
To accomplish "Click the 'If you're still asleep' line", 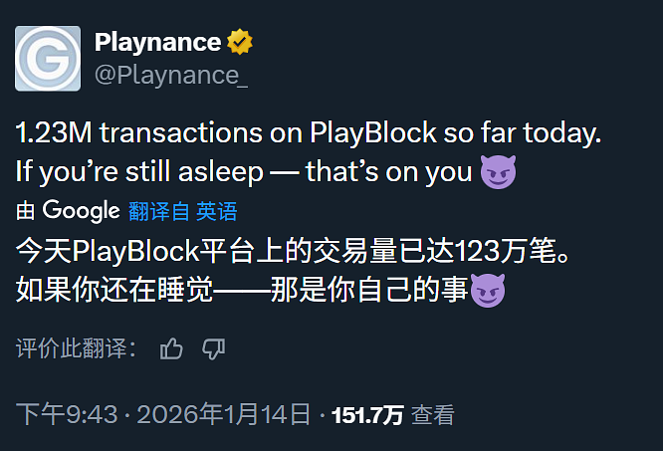I will click(244, 171).
